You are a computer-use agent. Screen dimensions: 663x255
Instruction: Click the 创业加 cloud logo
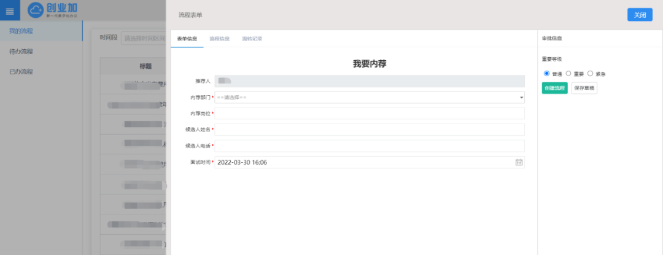pos(36,10)
